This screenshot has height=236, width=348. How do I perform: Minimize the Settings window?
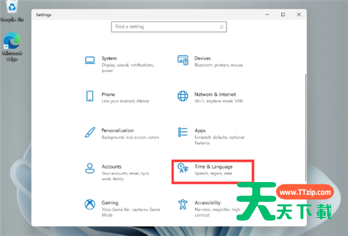[266, 14]
